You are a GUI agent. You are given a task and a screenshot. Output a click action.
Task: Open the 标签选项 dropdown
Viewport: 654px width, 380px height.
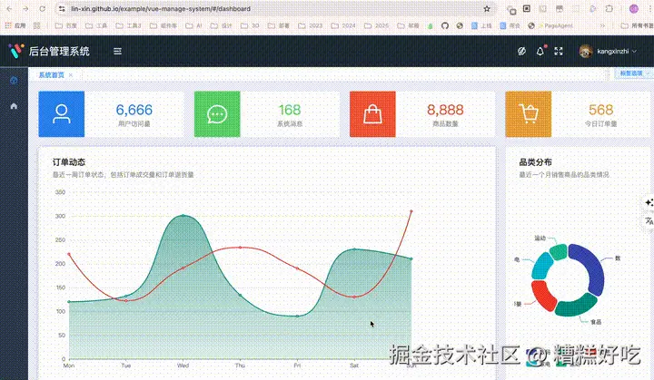(634, 73)
